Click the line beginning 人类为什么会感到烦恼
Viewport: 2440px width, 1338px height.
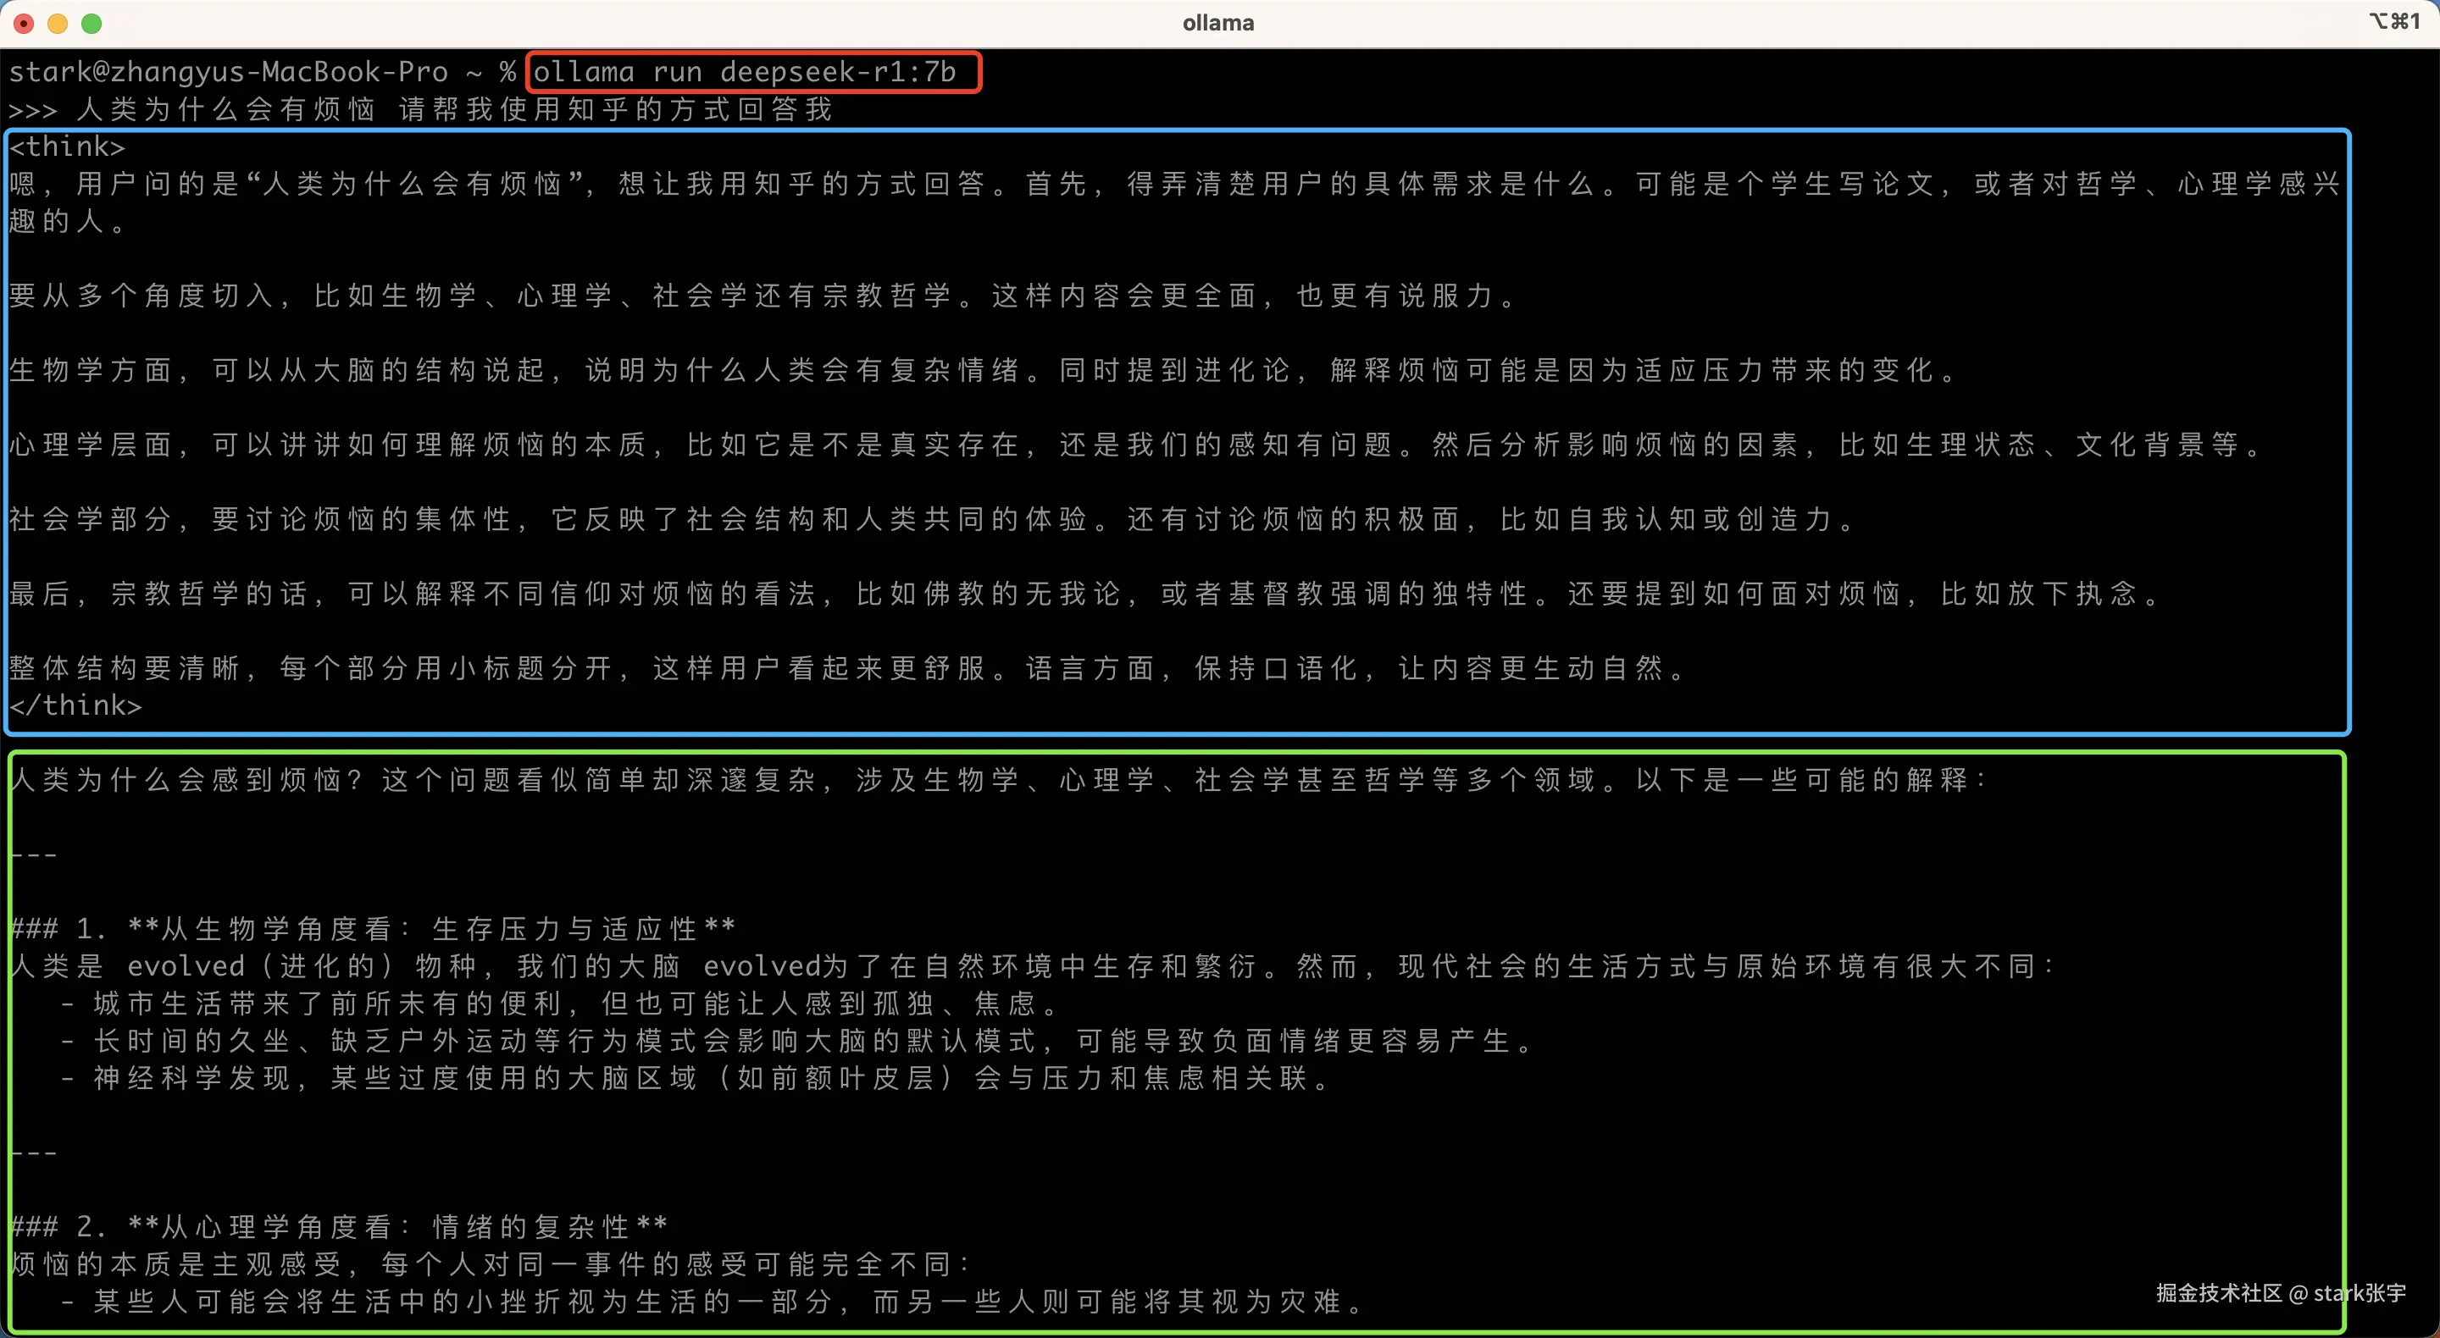pos(1000,780)
